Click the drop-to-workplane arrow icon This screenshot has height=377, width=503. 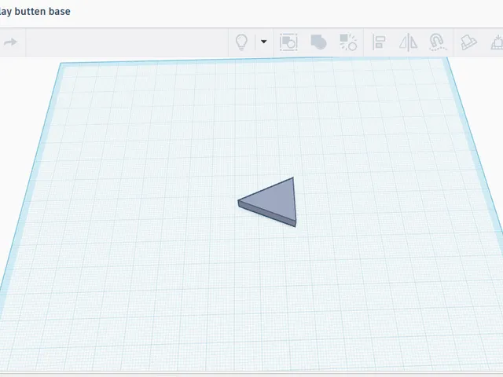tap(497, 42)
